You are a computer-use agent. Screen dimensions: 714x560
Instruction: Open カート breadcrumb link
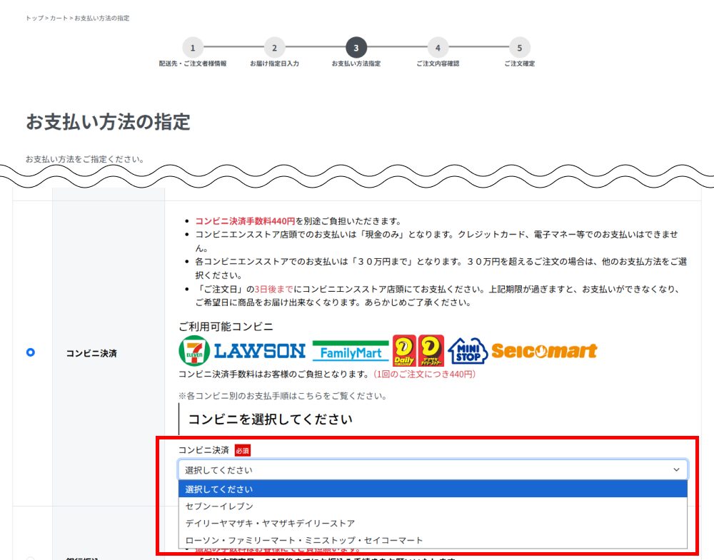[59, 19]
